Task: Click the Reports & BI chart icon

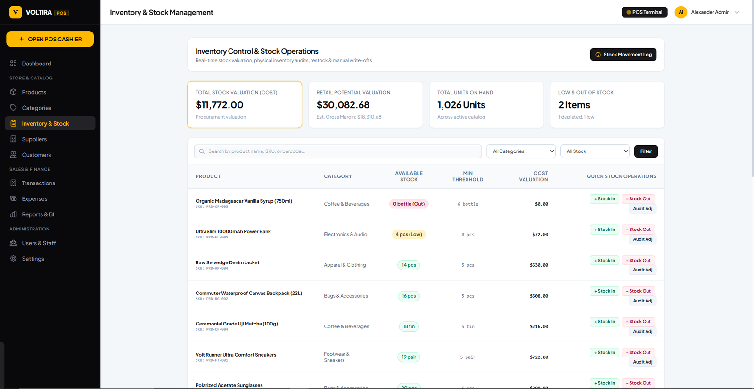Action: pos(13,214)
